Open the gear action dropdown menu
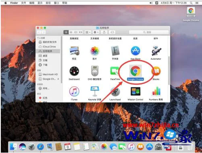This screenshot has width=202, height=153. tap(96, 32)
